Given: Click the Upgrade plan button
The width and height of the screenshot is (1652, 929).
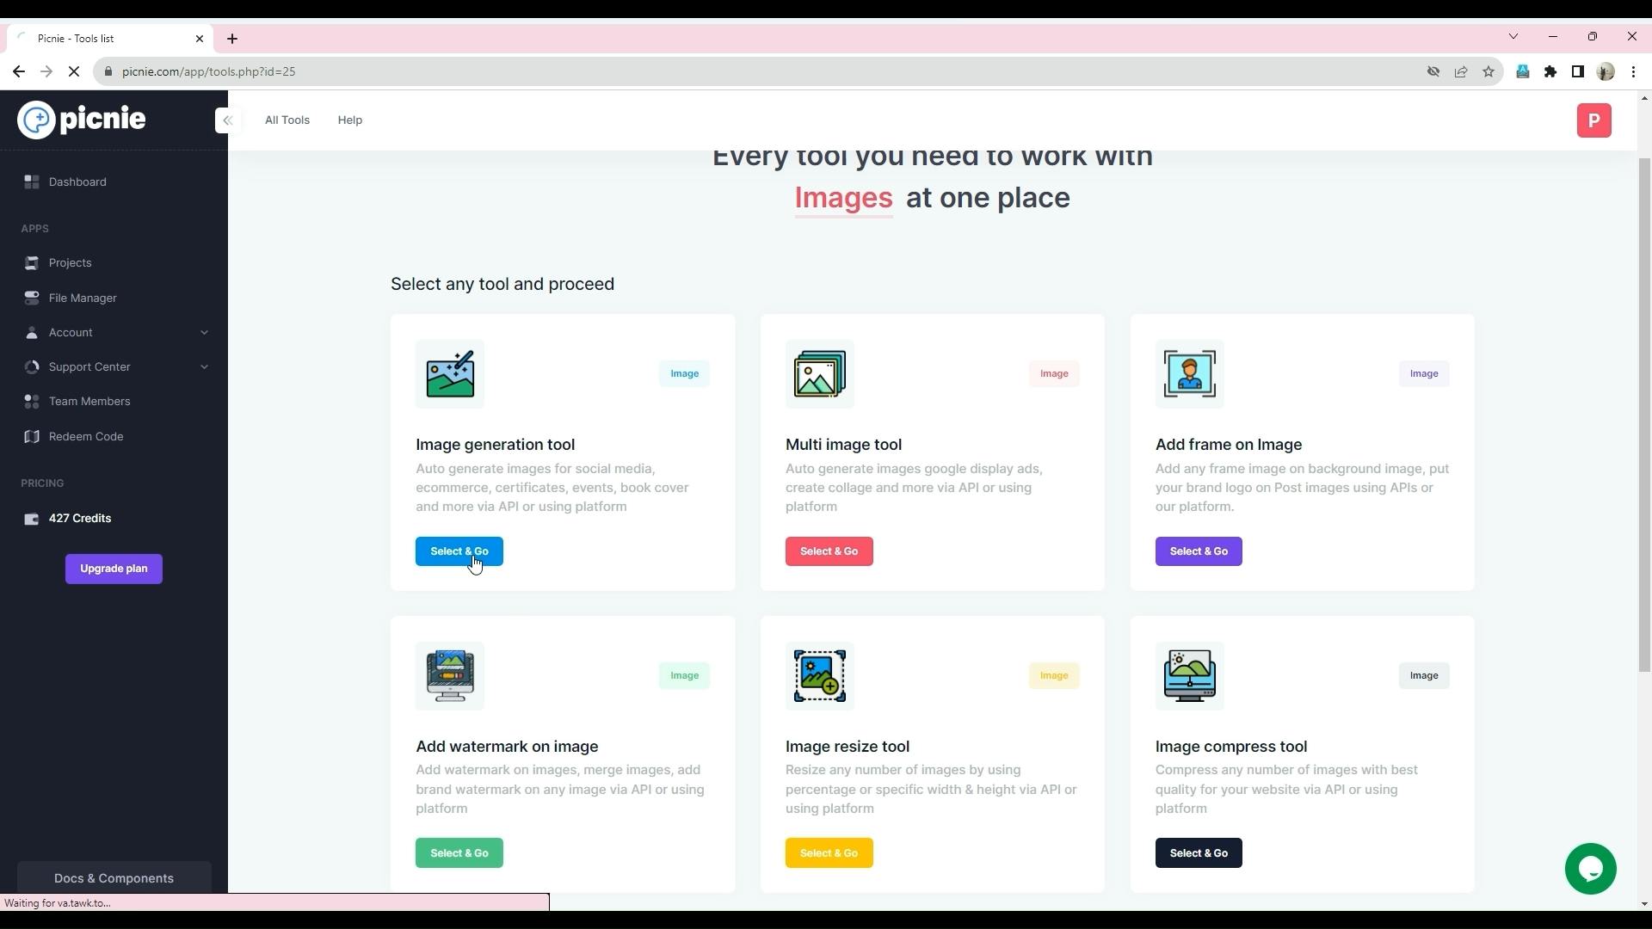Looking at the screenshot, I should click(x=114, y=569).
